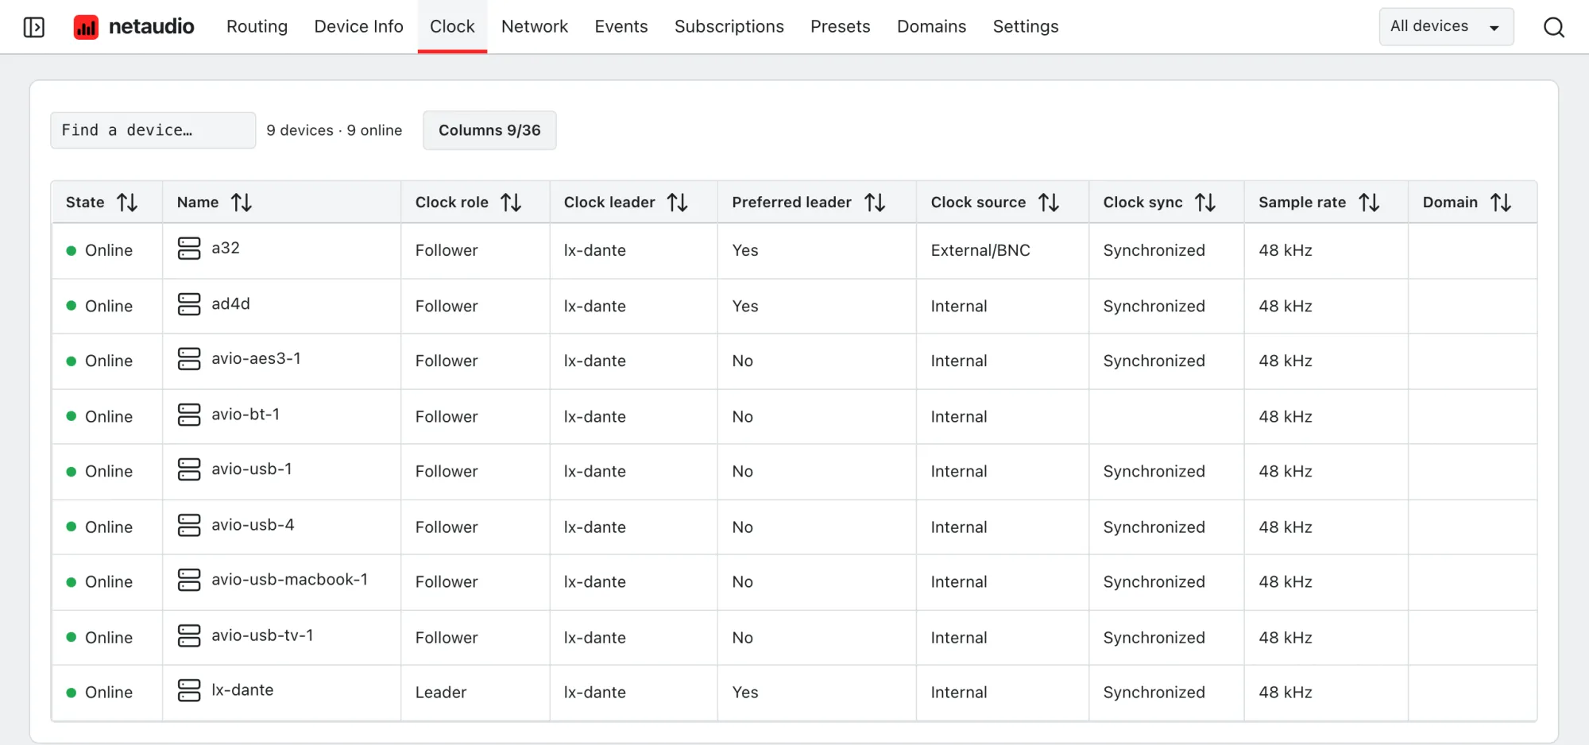Click the netaudio logo icon
Screen dimensions: 1589x745
(x=86, y=27)
